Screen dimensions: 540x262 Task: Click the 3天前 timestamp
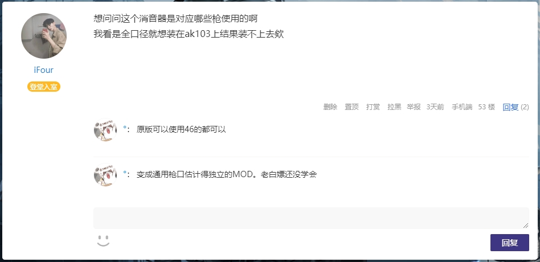pos(435,107)
